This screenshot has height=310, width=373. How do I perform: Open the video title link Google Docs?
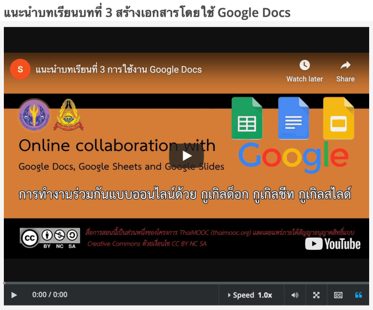coord(119,69)
